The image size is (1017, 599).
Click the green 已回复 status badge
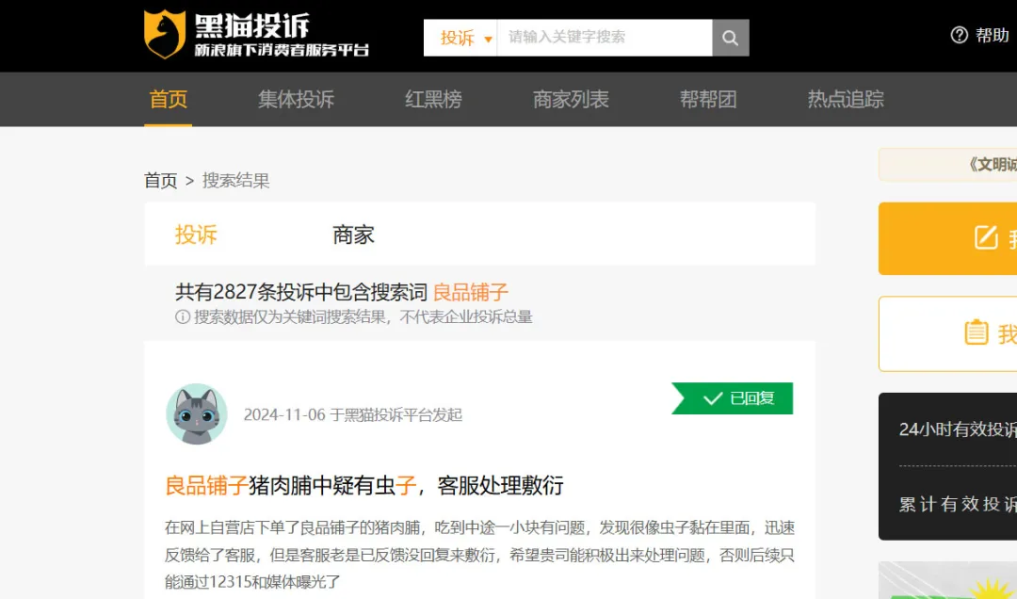coord(734,398)
